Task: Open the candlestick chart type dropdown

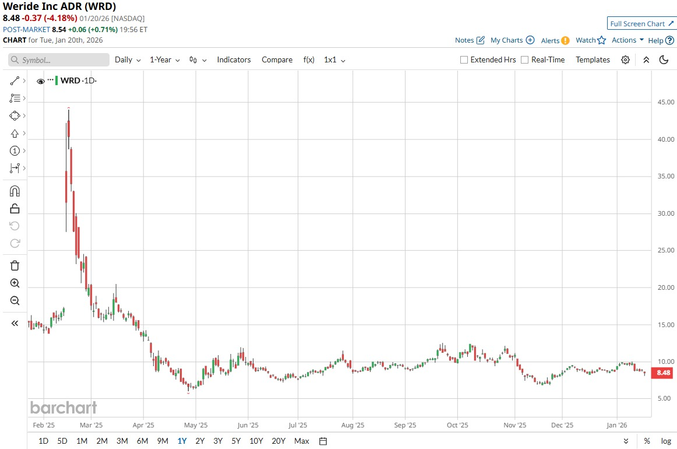Action: click(198, 60)
